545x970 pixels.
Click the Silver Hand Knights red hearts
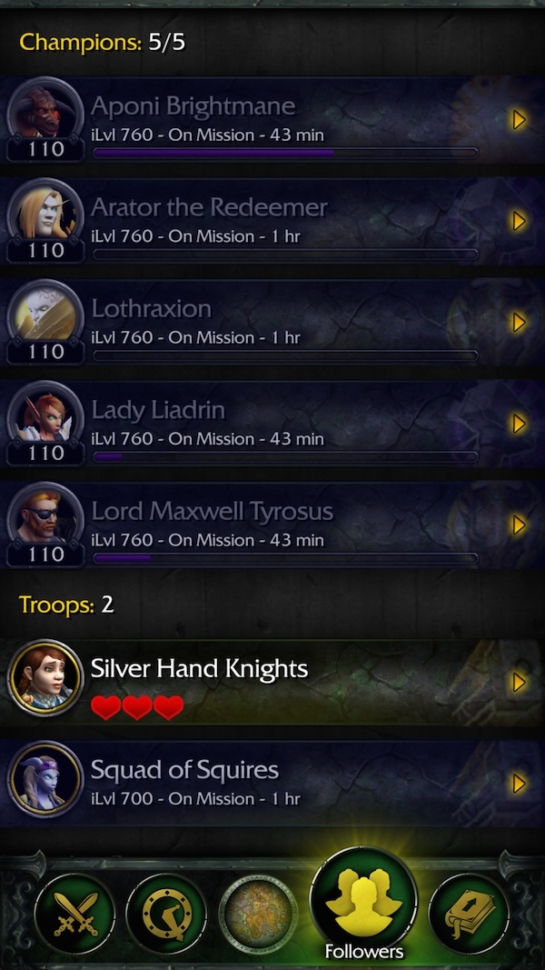point(137,707)
